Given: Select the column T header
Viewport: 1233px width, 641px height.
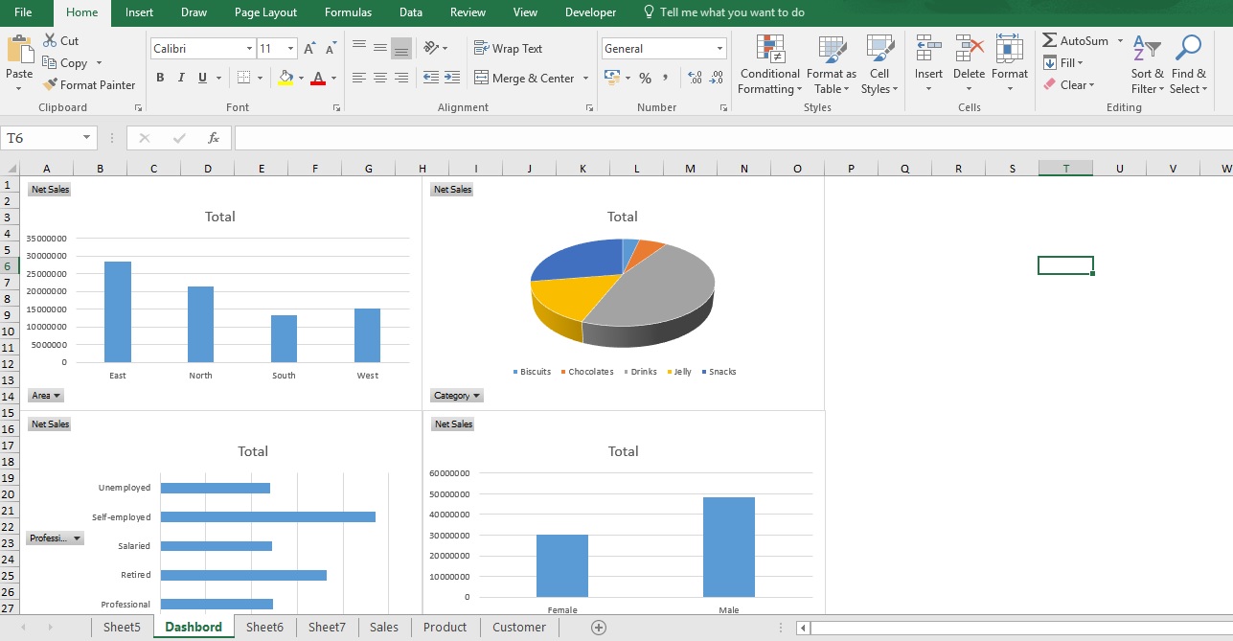Looking at the screenshot, I should point(1065,169).
